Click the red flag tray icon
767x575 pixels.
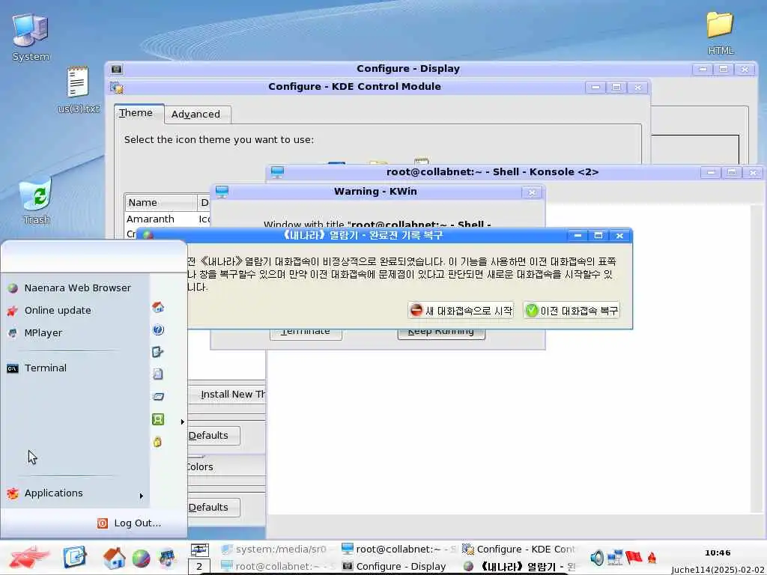[634, 557]
